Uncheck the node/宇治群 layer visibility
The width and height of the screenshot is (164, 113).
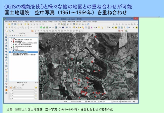tap(12, 41)
